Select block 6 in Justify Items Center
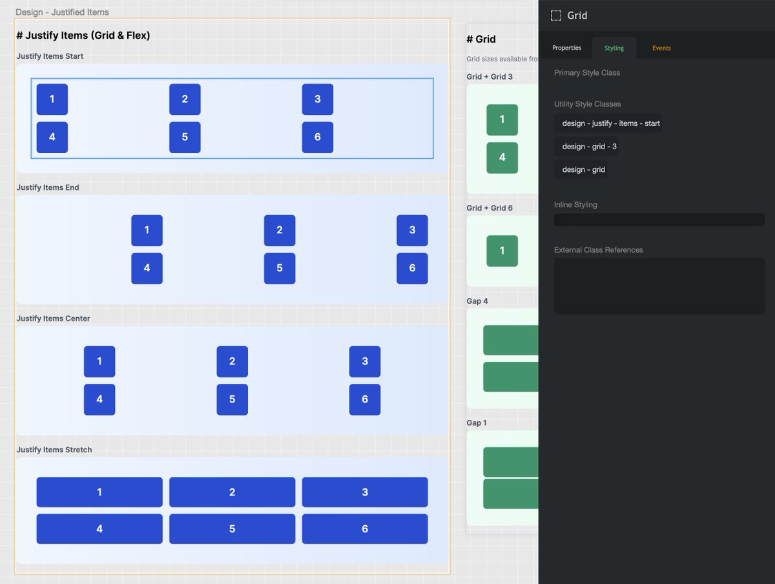 [x=365, y=400]
